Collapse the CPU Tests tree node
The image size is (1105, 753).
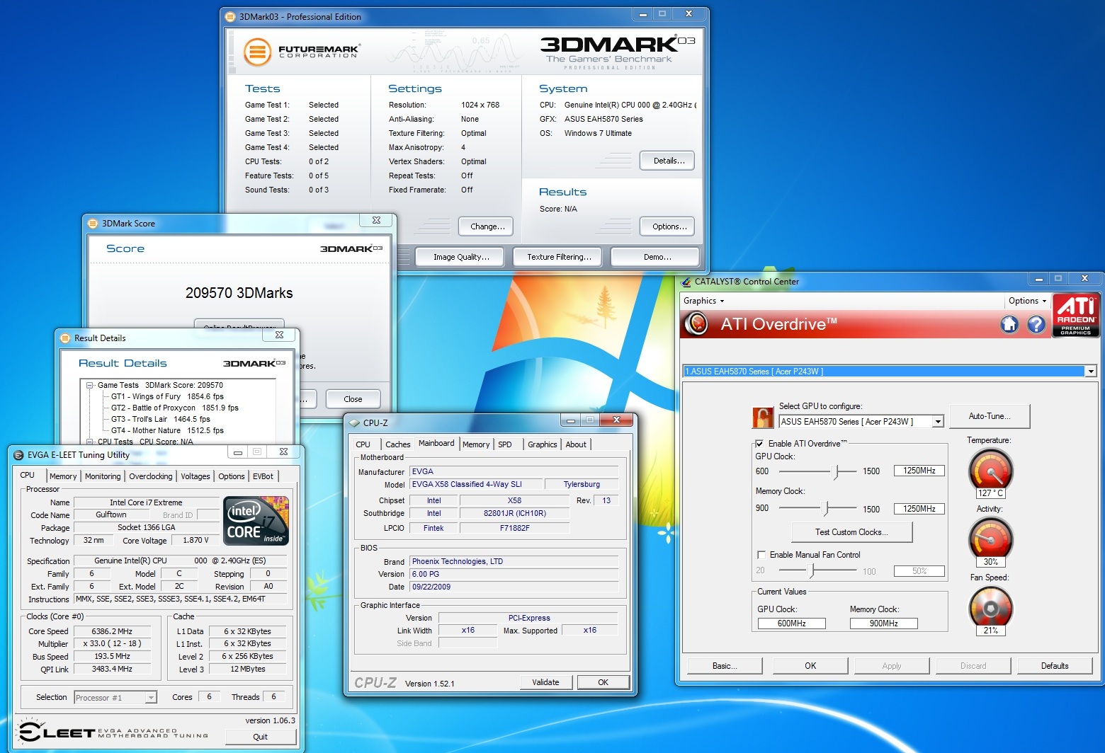tap(90, 442)
